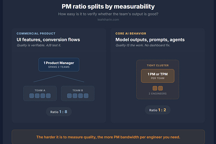Click the leahtharin.com website link
The width and height of the screenshot is (216, 144).
tap(108, 19)
